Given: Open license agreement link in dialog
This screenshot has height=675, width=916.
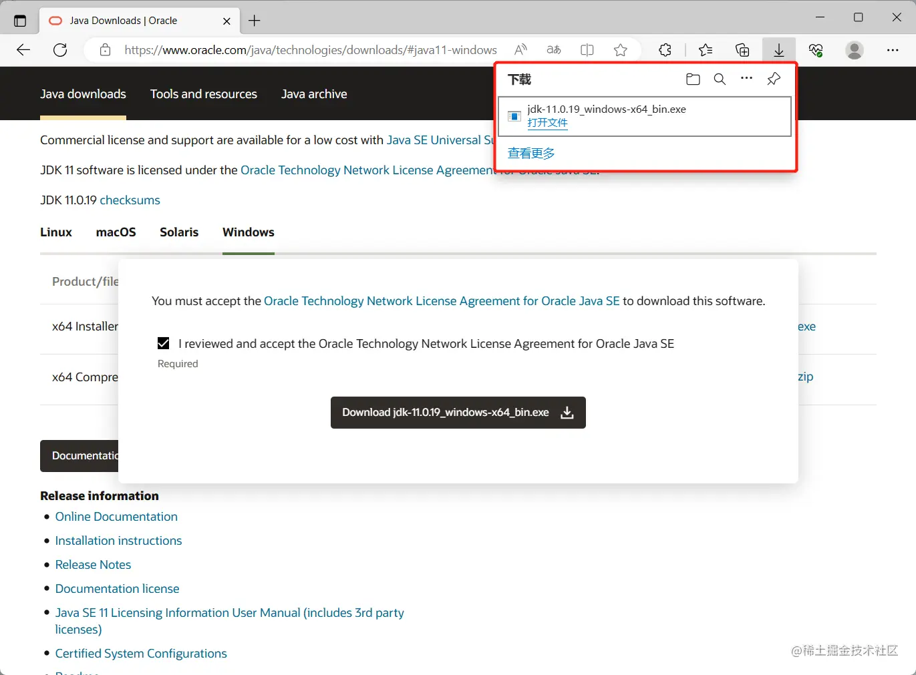Looking at the screenshot, I should click(442, 301).
